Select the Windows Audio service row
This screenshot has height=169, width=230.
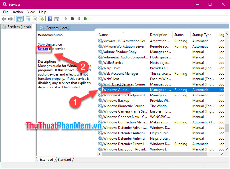coord(115,89)
